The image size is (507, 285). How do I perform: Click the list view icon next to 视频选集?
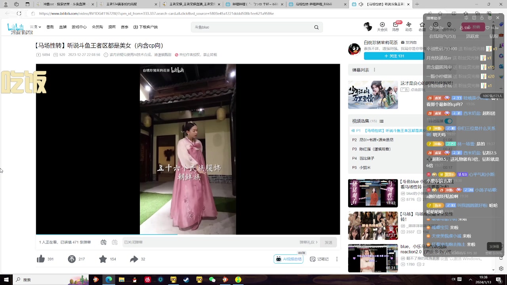(x=381, y=121)
